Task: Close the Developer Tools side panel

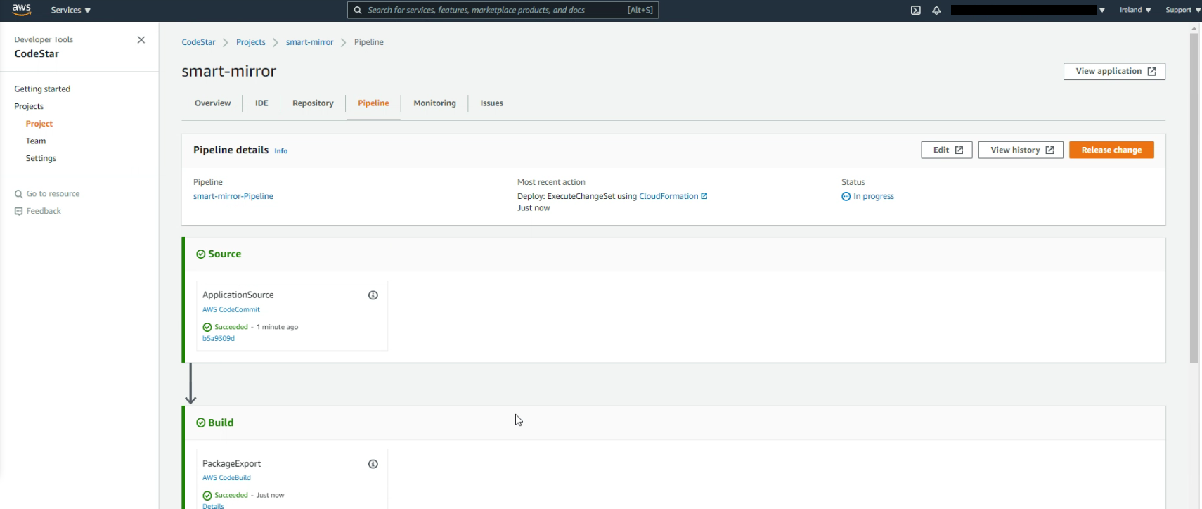Action: point(141,40)
